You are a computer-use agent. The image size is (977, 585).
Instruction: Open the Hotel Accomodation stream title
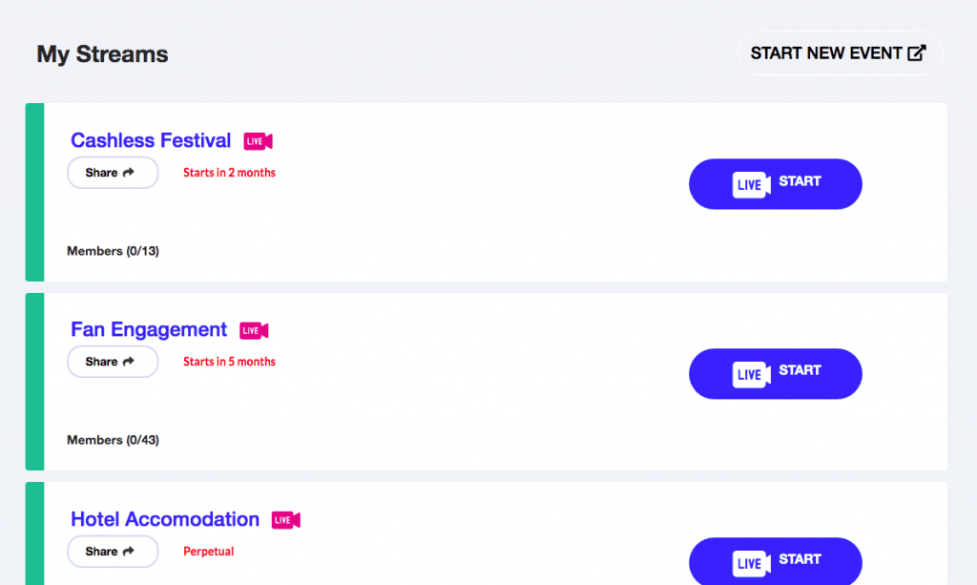pyautogui.click(x=164, y=519)
